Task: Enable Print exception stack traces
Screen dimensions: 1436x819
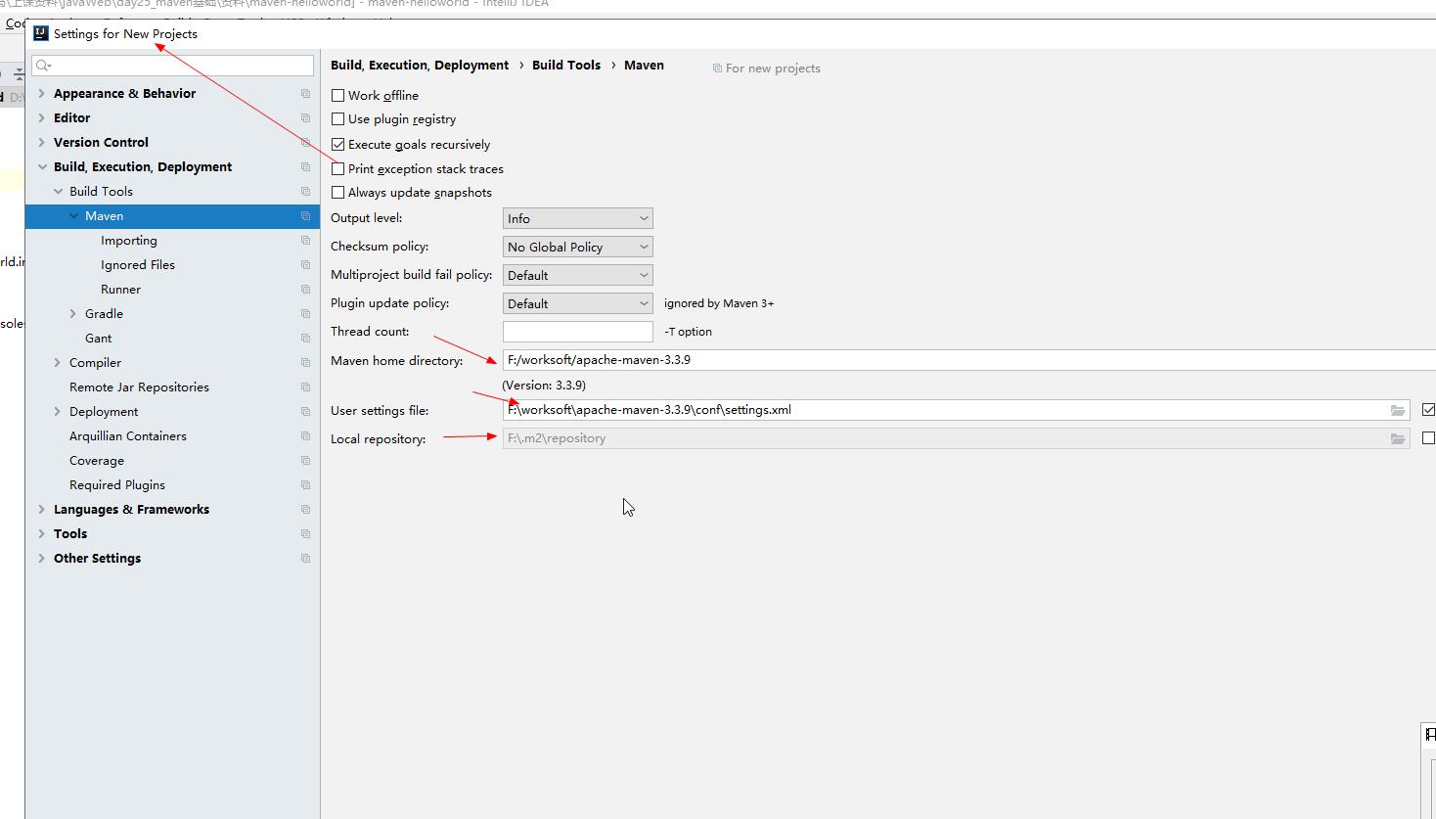Action: coord(337,168)
